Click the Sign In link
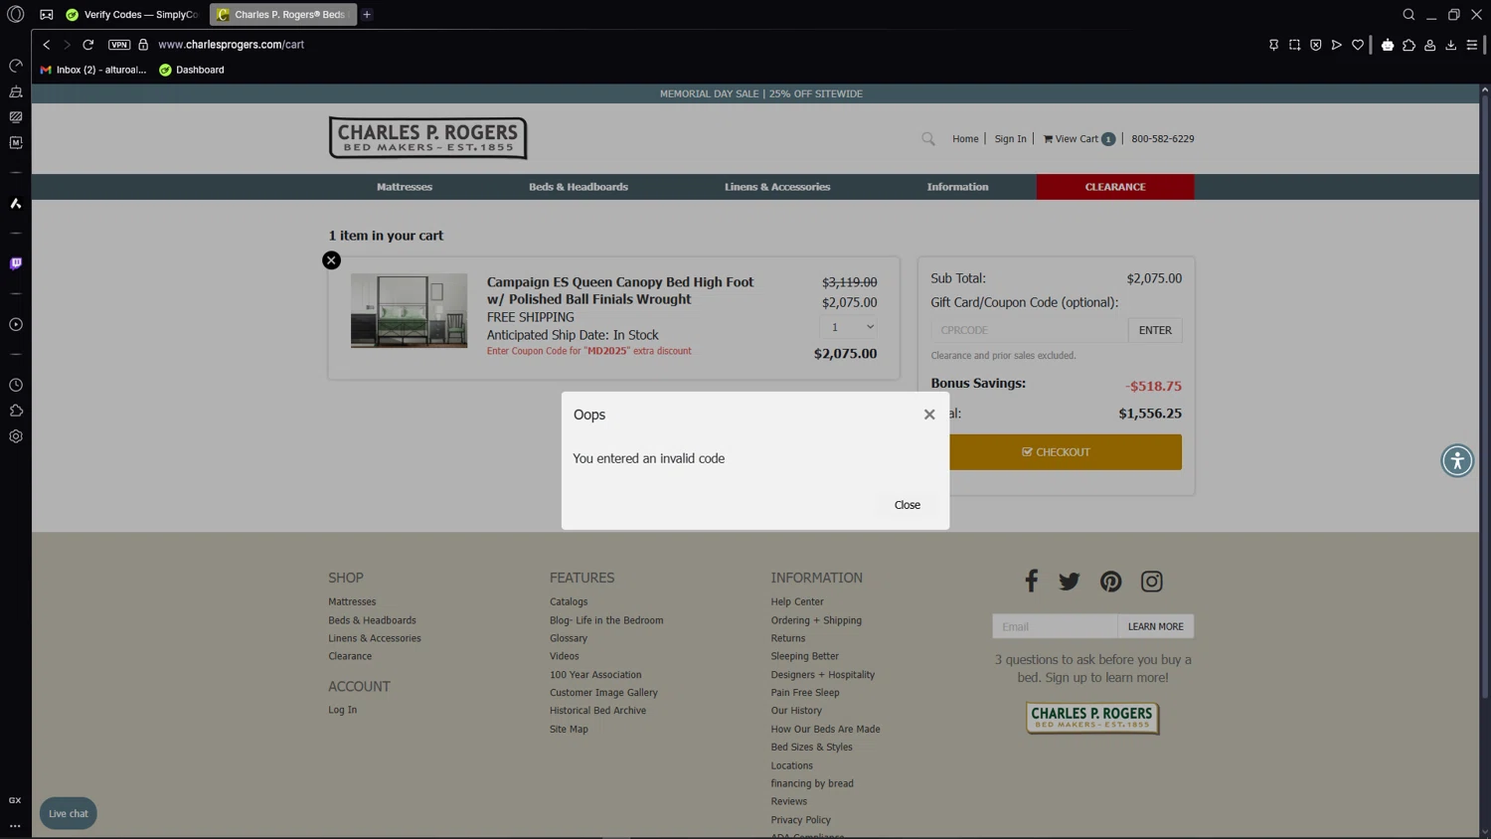 [x=1010, y=139]
